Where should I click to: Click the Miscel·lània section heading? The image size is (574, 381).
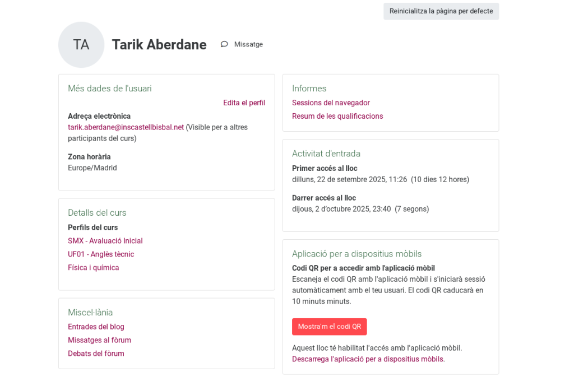tap(90, 313)
